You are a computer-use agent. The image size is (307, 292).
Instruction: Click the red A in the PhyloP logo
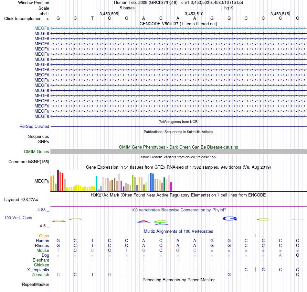144,222
